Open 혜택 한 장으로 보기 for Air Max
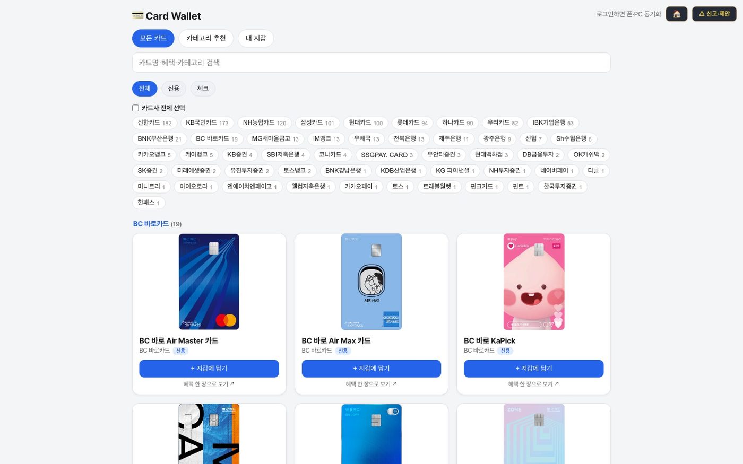Screen dimensions: 743x464 (x=371, y=384)
